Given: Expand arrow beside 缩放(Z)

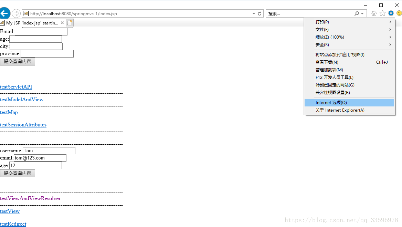Looking at the screenshot, I should 390,37.
